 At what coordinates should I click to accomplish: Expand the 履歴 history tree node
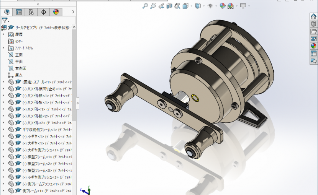click(3, 34)
